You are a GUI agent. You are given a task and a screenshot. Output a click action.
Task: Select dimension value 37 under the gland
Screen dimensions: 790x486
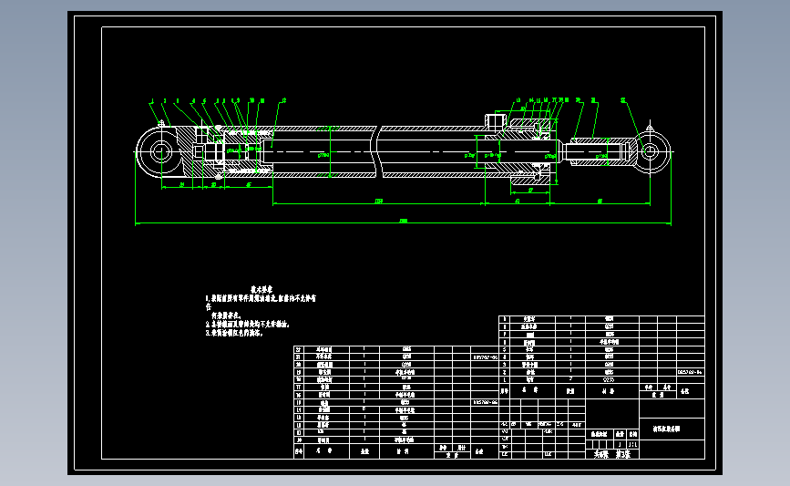click(530, 191)
